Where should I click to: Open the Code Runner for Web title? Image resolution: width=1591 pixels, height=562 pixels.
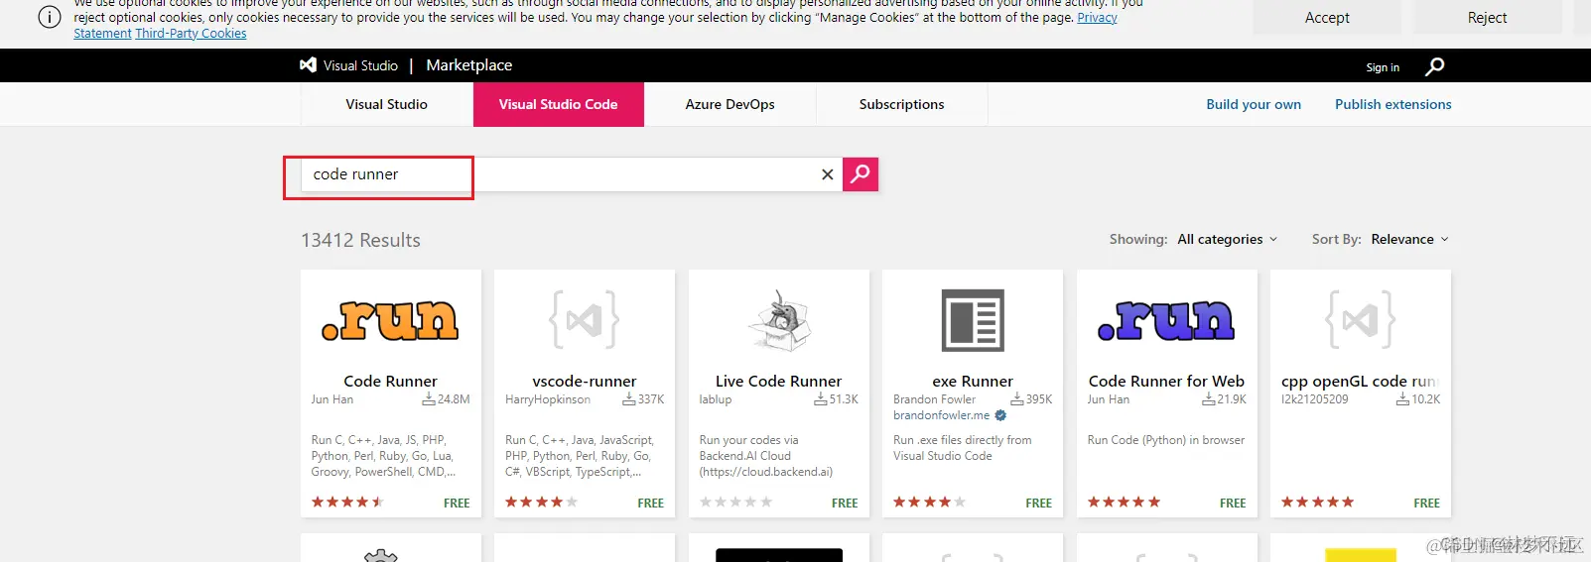1166,381
